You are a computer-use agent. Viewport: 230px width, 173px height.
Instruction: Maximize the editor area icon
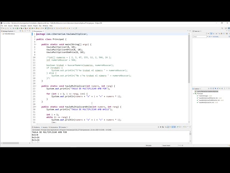pyautogui.click(x=190, y=31)
